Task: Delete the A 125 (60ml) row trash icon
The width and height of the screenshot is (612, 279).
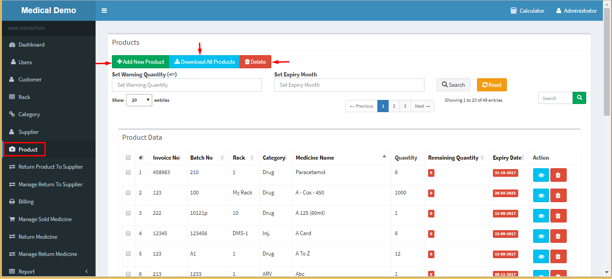Action: pos(558,216)
